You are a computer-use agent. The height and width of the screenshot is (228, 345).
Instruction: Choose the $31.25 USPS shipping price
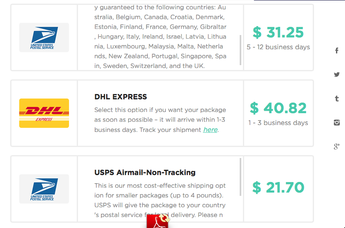coord(278,32)
